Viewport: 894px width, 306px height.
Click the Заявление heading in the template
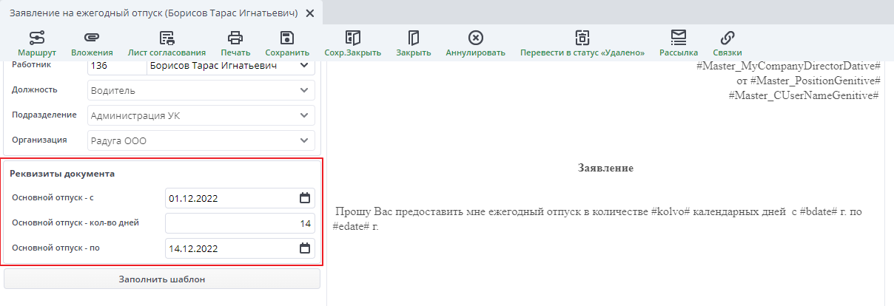click(x=605, y=169)
